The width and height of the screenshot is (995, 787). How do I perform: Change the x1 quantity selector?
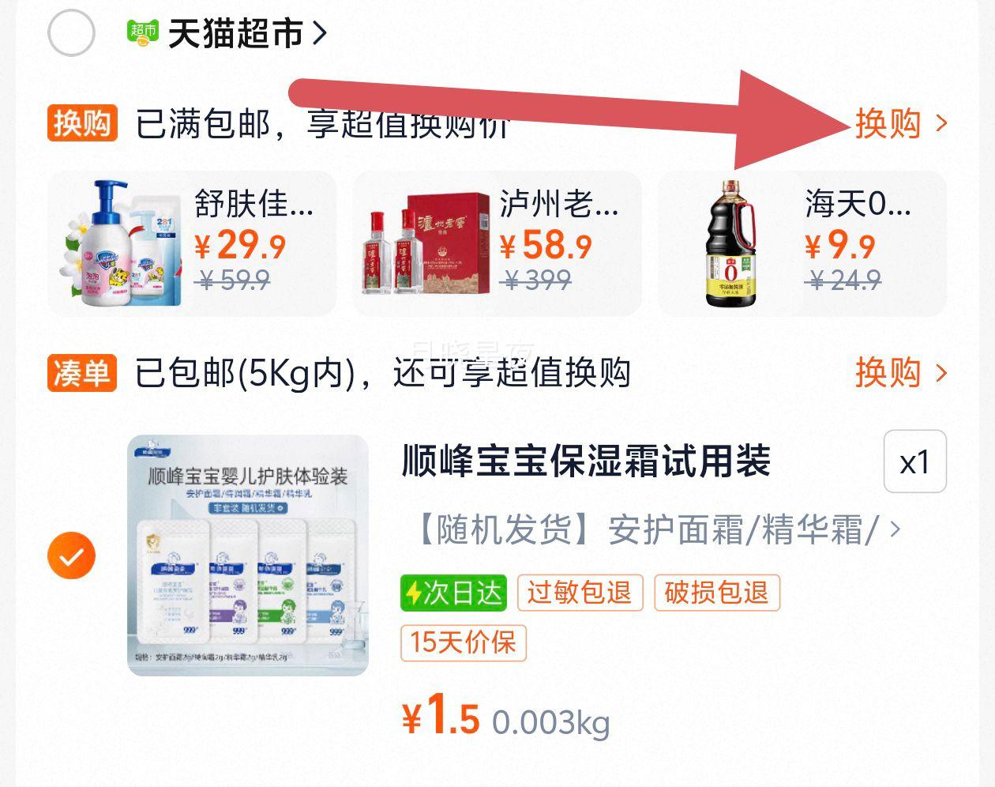914,461
